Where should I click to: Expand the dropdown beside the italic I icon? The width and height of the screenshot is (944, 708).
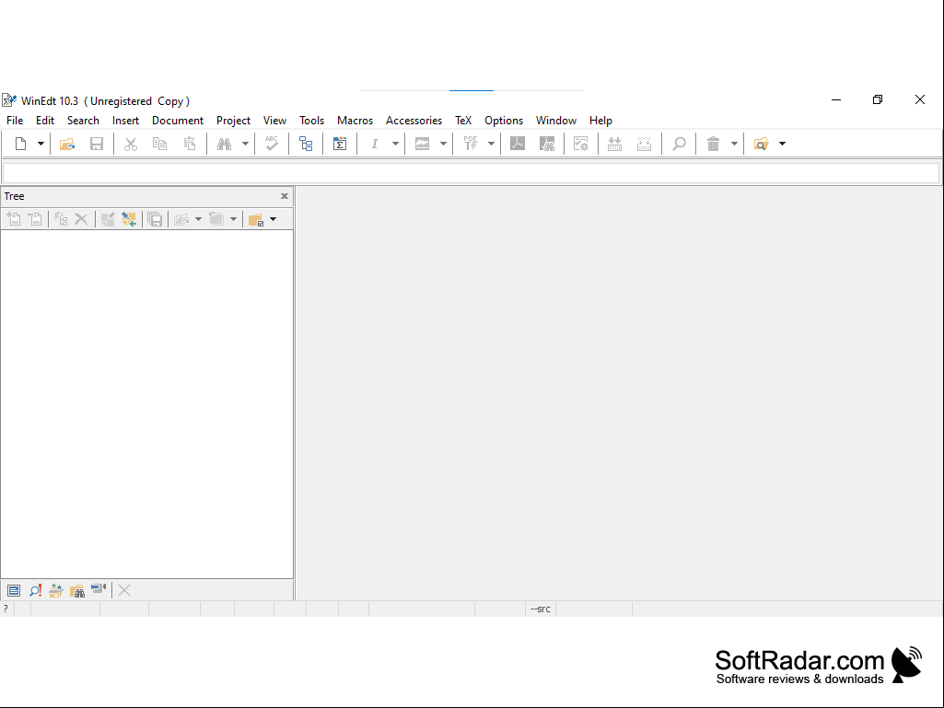pyautogui.click(x=395, y=144)
